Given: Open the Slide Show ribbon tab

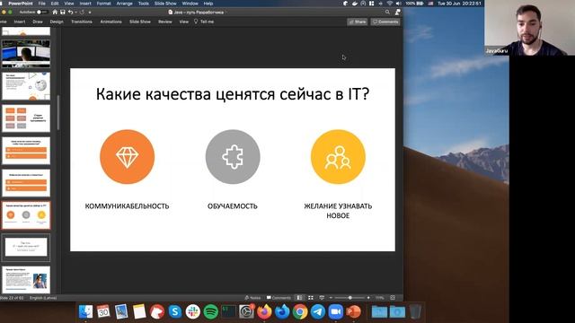Looking at the screenshot, I should click(x=140, y=22).
